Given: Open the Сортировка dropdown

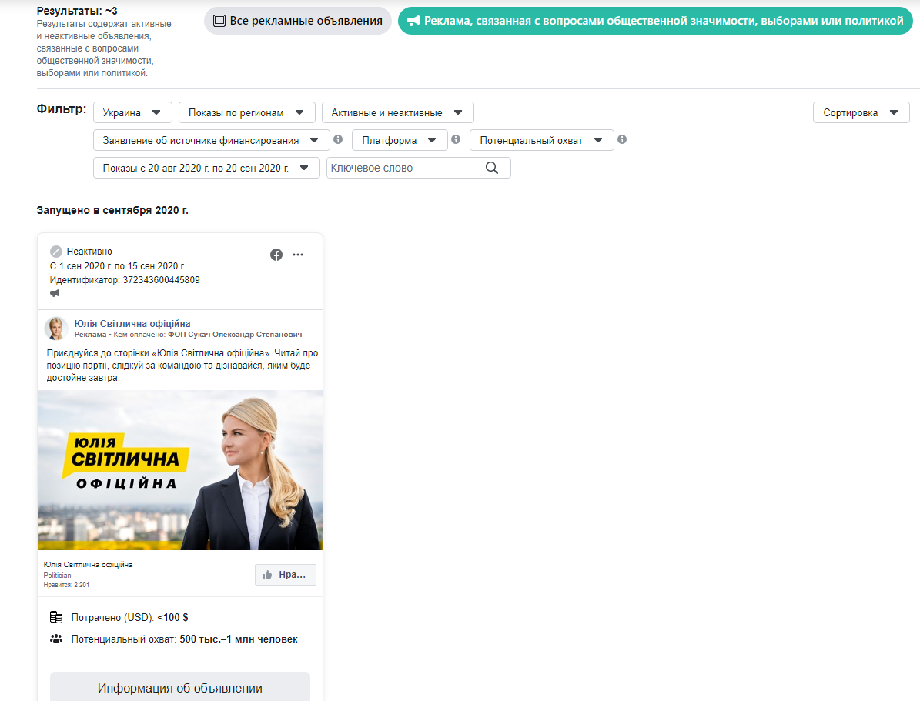Looking at the screenshot, I should (x=861, y=112).
